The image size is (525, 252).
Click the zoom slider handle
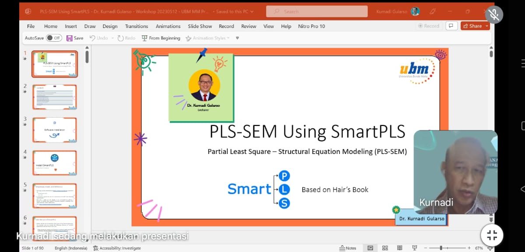tap(441, 248)
